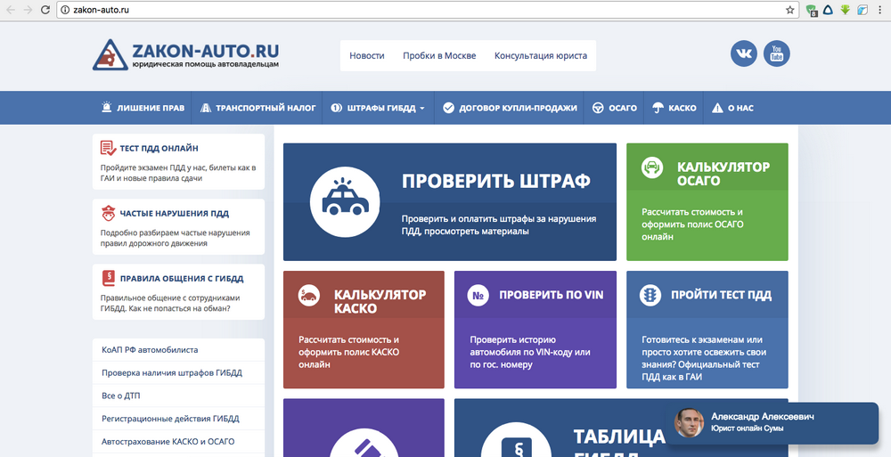Bookmark this page with the star icon

789,10
